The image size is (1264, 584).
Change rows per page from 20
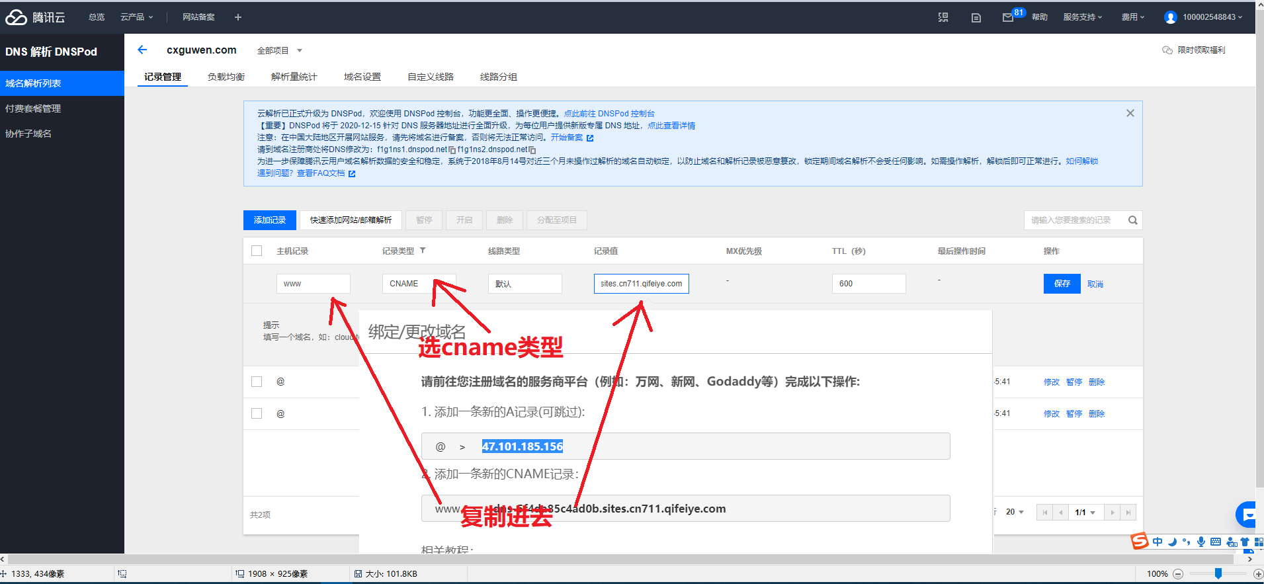click(1015, 512)
